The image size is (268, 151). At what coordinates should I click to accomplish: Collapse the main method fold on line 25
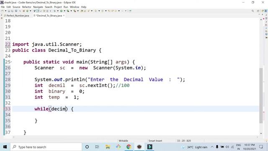point(11,62)
